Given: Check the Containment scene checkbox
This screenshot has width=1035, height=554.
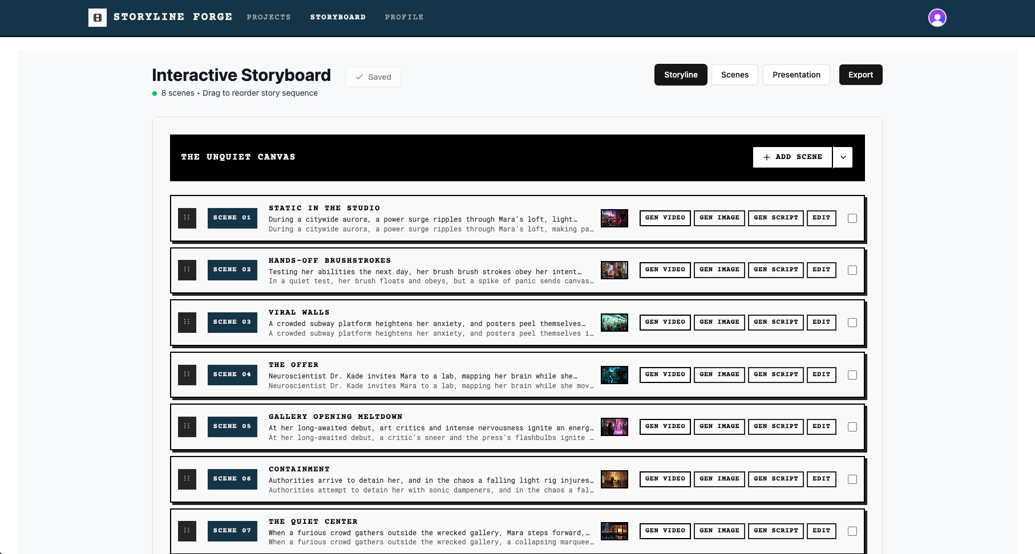Looking at the screenshot, I should pos(852,479).
